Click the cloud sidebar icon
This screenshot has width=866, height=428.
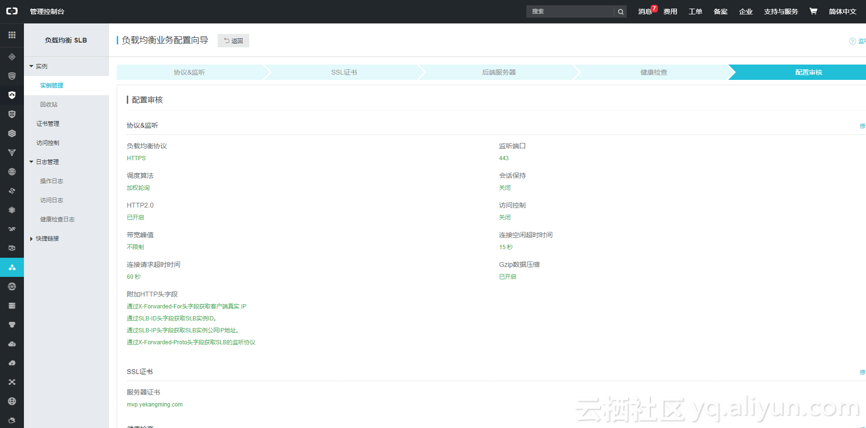point(12,344)
